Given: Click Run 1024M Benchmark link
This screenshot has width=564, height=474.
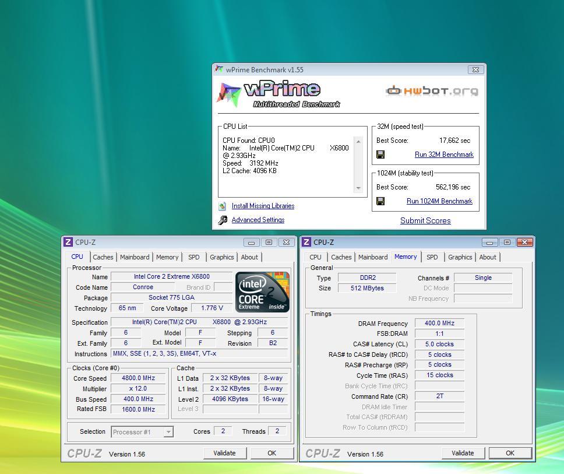Looking at the screenshot, I should [439, 201].
